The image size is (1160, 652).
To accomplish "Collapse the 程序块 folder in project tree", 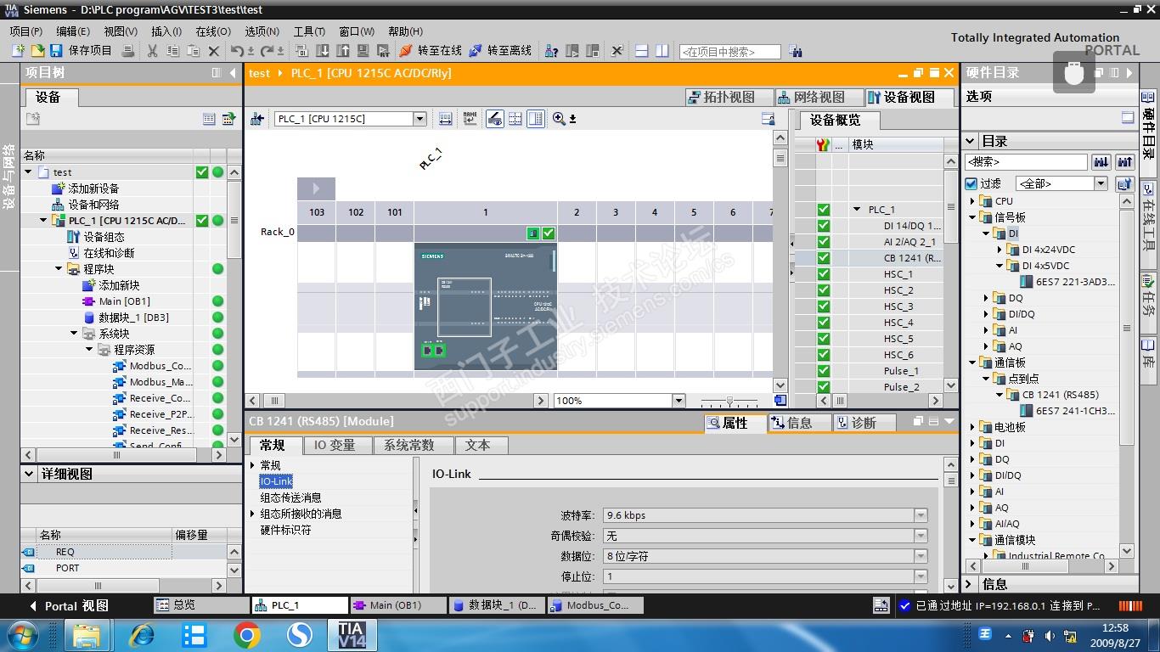I will [x=59, y=269].
